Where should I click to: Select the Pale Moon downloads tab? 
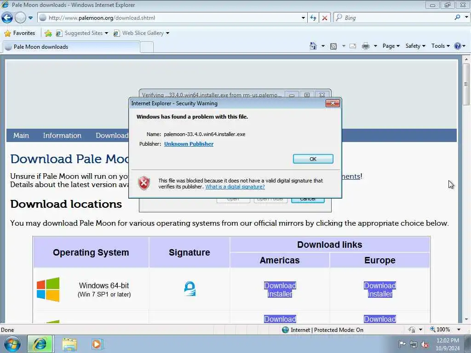71,47
